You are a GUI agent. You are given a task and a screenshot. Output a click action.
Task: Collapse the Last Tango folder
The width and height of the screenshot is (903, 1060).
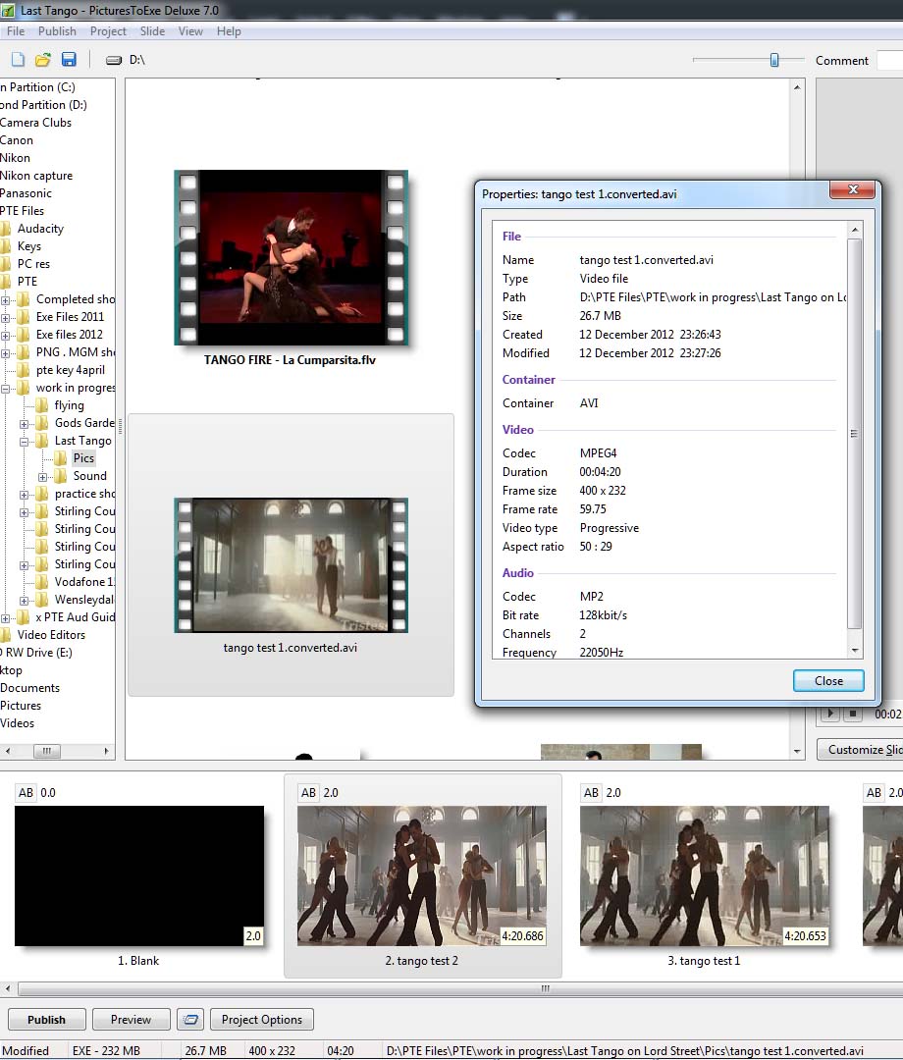pyautogui.click(x=24, y=442)
